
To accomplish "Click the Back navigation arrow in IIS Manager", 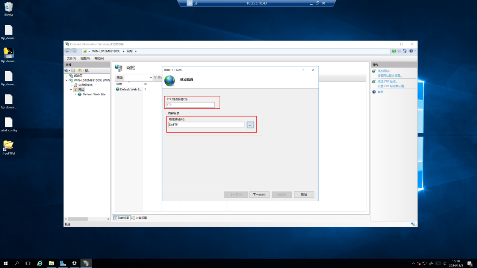I will coord(67,51).
